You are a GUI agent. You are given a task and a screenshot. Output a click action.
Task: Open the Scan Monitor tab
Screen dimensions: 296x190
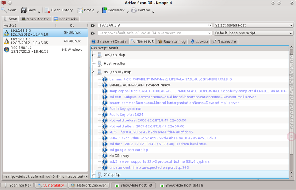click(x=36, y=19)
